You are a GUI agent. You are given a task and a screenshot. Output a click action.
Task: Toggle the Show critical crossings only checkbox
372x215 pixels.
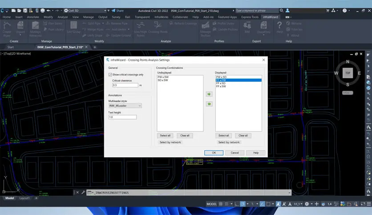coord(110,75)
